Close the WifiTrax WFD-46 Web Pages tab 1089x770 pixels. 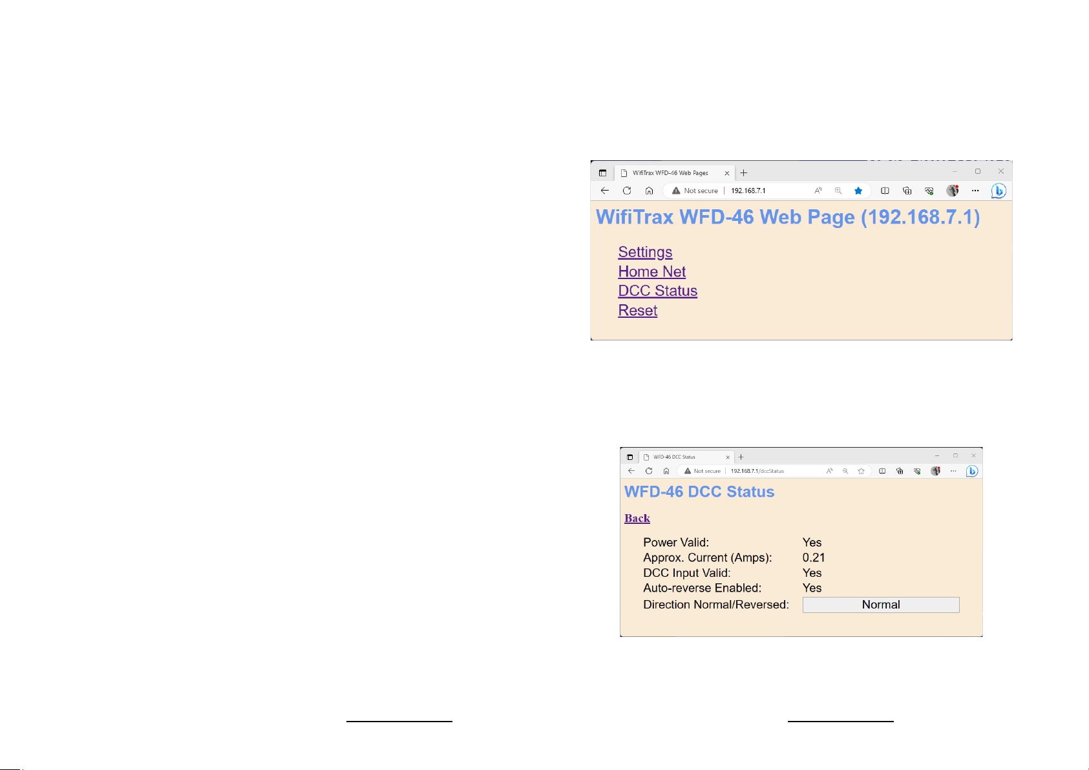[x=727, y=173]
